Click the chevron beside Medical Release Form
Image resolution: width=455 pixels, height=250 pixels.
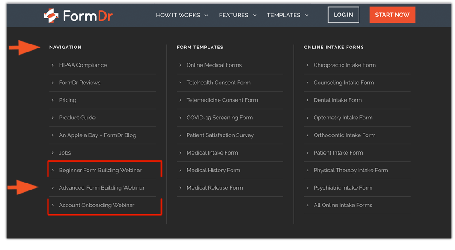click(x=180, y=188)
